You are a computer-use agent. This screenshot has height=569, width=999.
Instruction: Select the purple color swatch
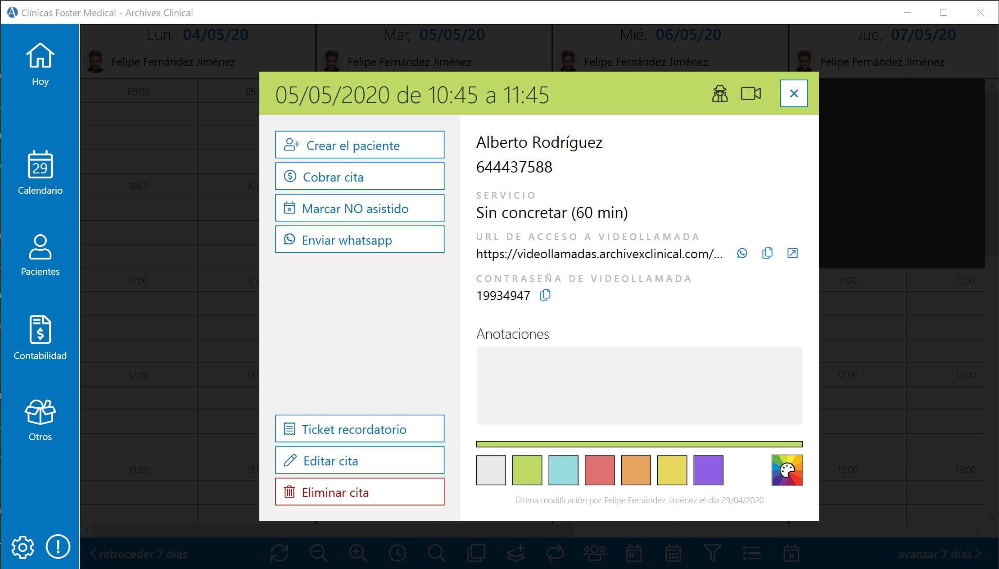click(708, 470)
